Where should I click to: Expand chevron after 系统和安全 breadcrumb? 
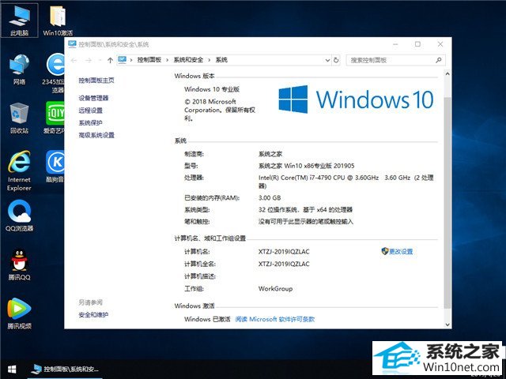[x=209, y=60]
